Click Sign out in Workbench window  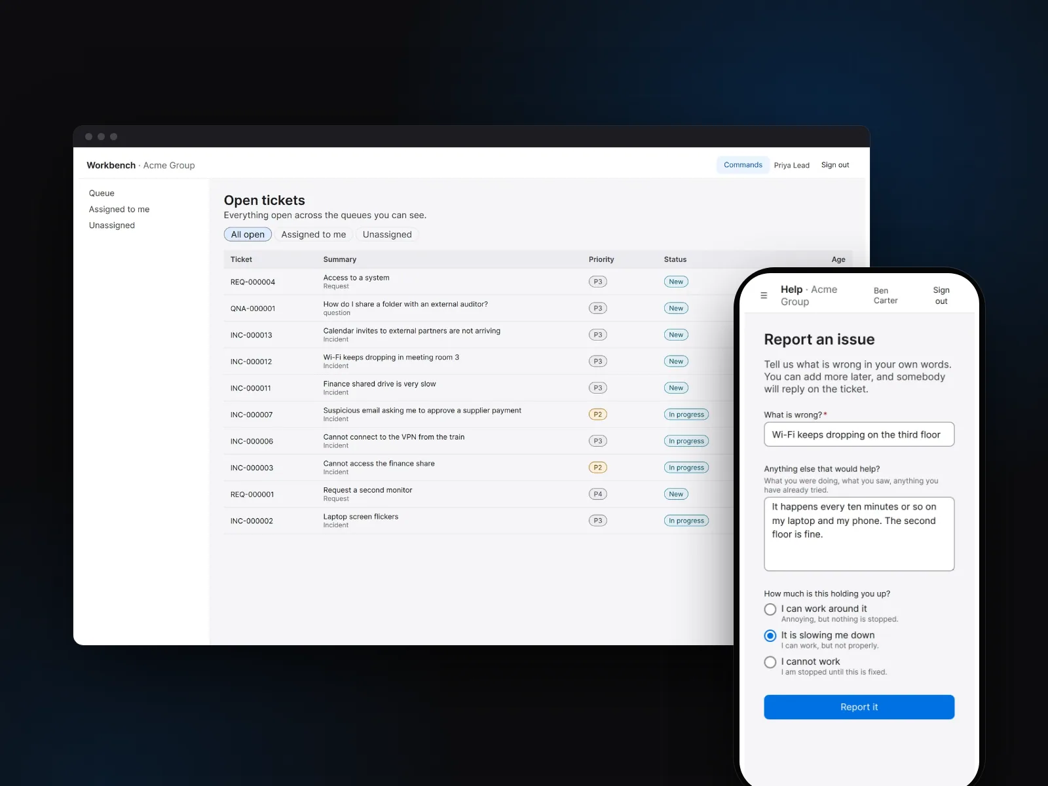(835, 165)
